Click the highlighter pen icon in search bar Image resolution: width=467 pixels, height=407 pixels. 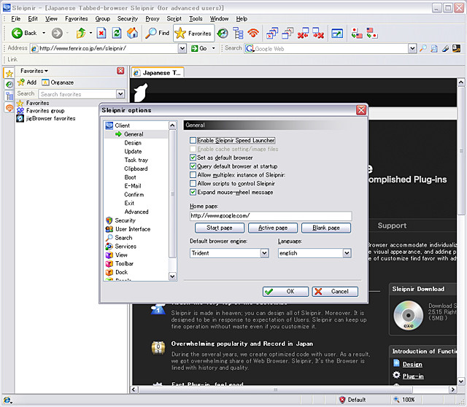(x=445, y=48)
